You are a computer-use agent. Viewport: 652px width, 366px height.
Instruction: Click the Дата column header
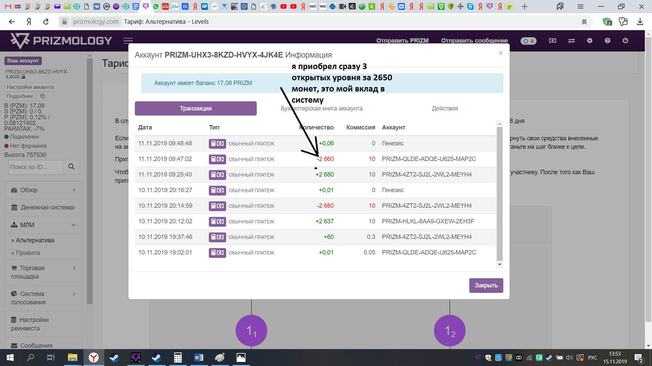[x=145, y=127]
